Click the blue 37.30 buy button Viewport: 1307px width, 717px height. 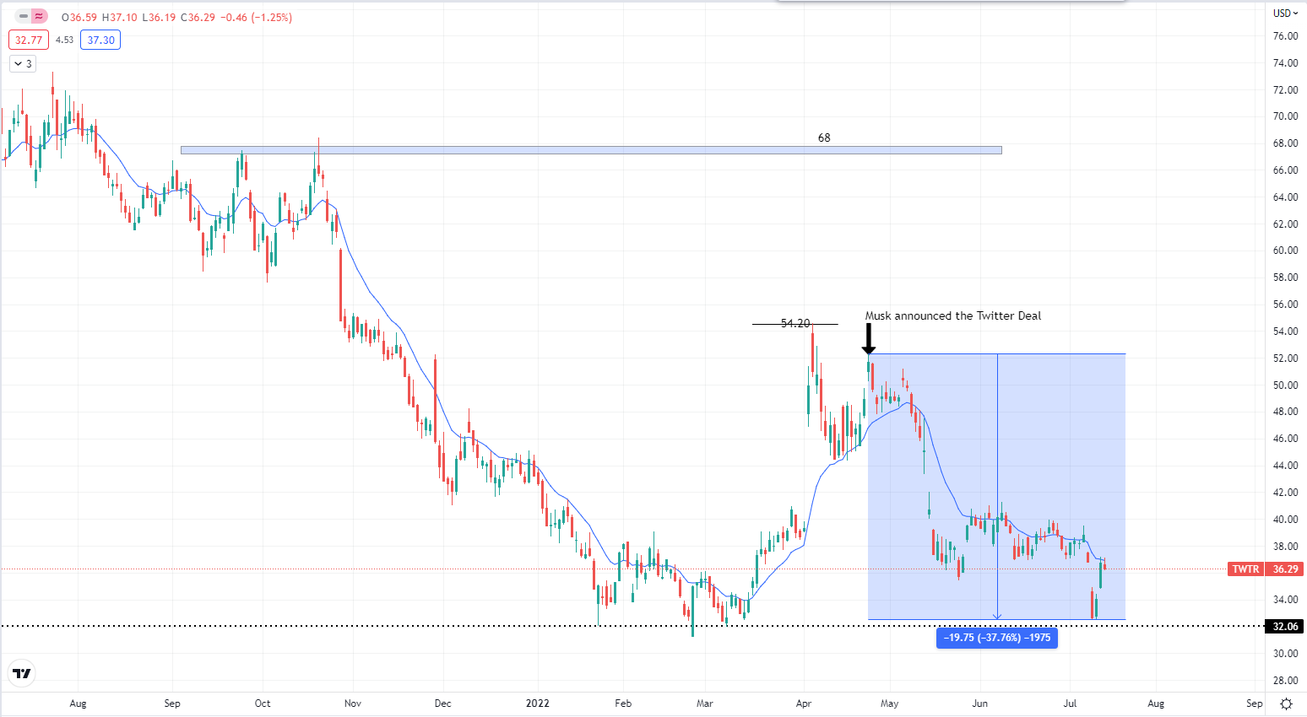[100, 40]
